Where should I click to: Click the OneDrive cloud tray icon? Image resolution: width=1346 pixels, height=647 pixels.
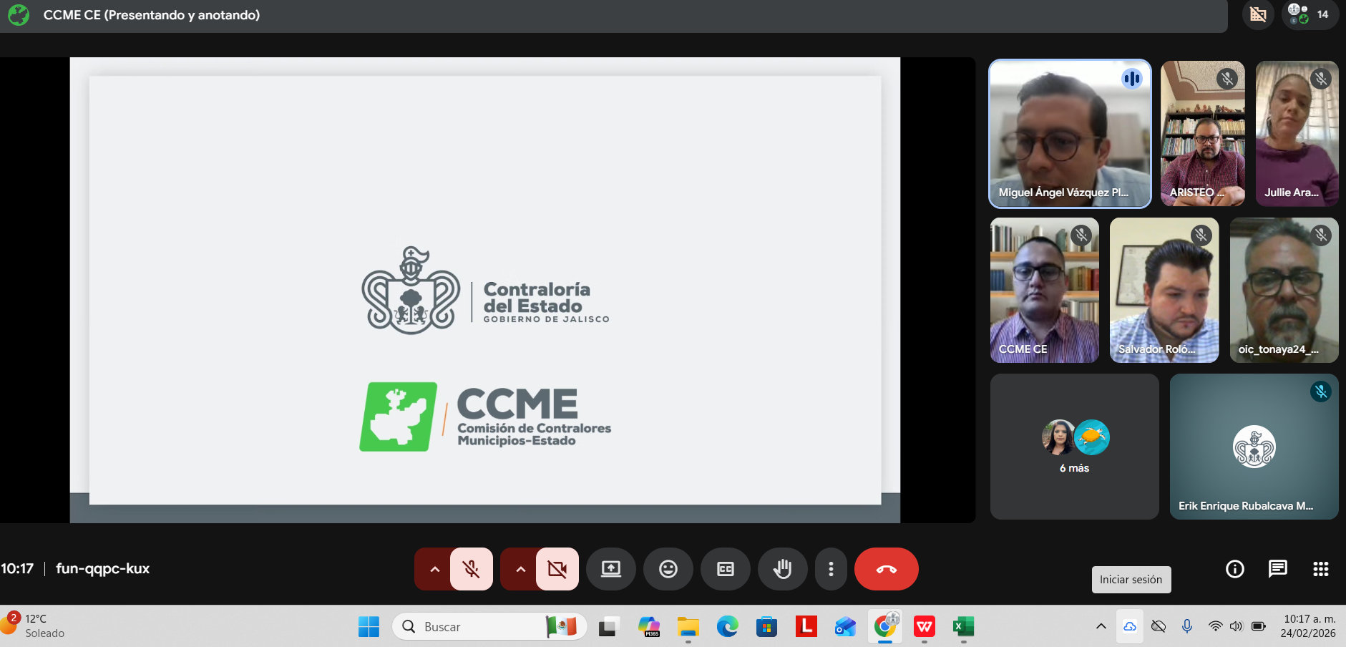point(1130,627)
